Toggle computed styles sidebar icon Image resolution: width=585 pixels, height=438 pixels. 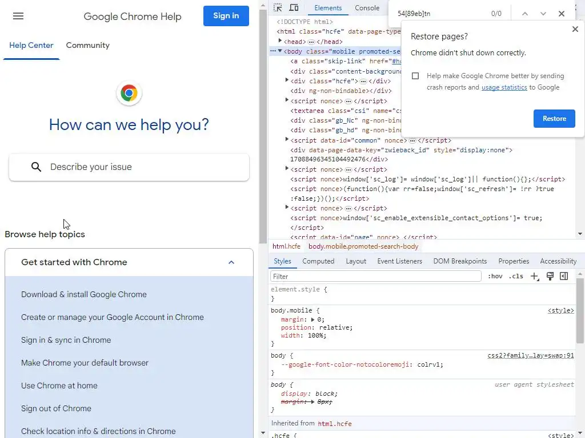(564, 276)
